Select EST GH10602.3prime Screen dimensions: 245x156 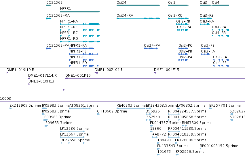click(x=98, y=114)
